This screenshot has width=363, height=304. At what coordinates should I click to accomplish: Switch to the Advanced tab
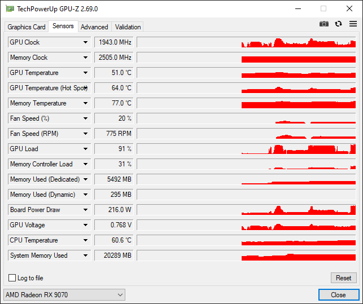tap(94, 27)
